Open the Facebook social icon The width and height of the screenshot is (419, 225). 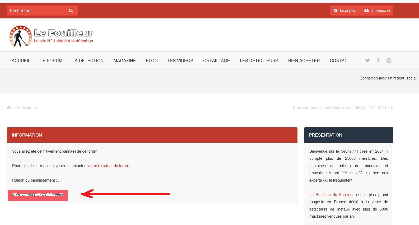pyautogui.click(x=378, y=61)
